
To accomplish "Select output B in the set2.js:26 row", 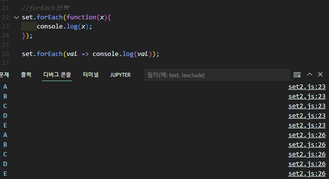I will (x=5, y=145).
